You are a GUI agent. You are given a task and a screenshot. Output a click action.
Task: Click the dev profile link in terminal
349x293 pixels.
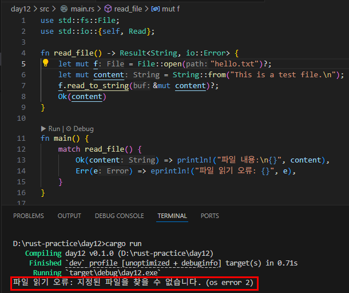coord(143,263)
